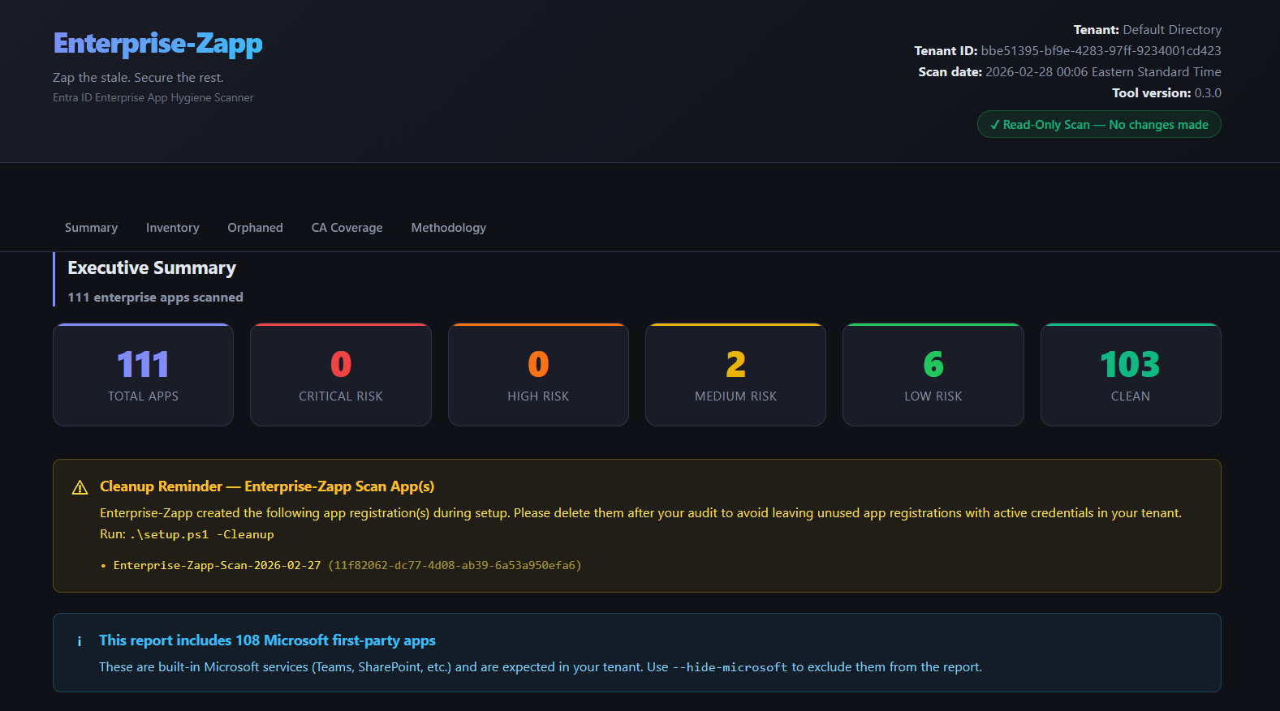Click the Cleanup Reminder heading
1280x711 pixels.
pyautogui.click(x=267, y=486)
